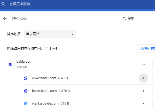Viewport: 155px width, 110px height.
Task: Open baike.baidu.com details arrow
Action: (x=144, y=91)
